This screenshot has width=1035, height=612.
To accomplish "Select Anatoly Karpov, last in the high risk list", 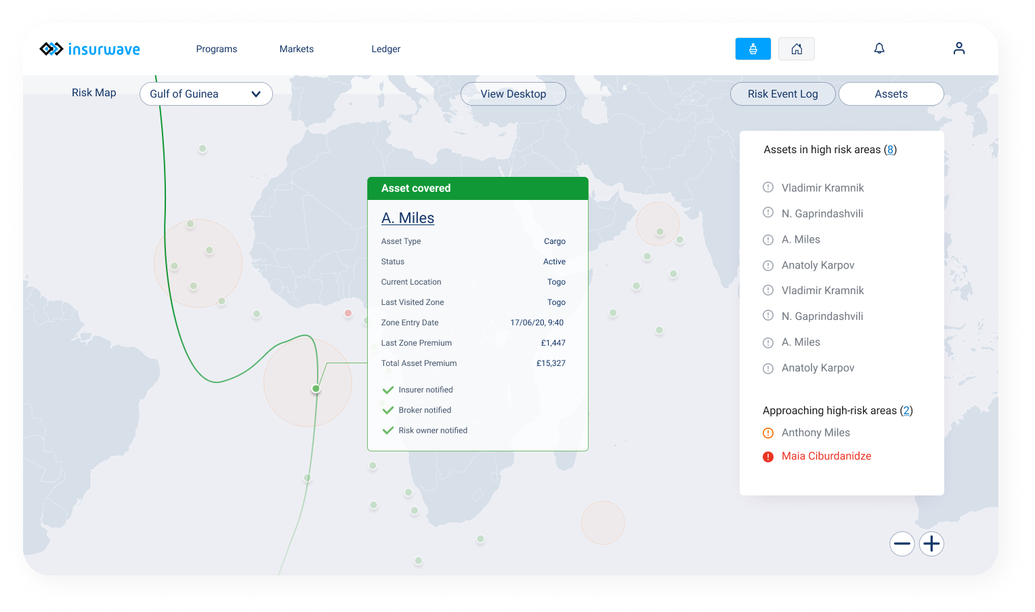I will click(818, 368).
